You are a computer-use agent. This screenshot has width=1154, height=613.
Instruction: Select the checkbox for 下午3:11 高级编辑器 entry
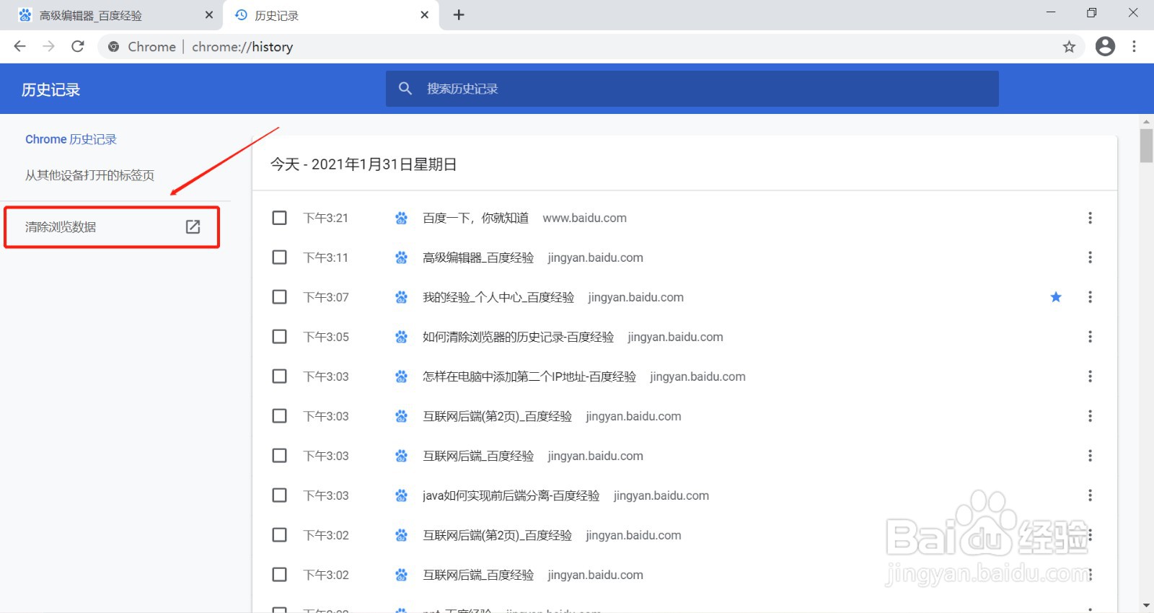[x=279, y=257]
